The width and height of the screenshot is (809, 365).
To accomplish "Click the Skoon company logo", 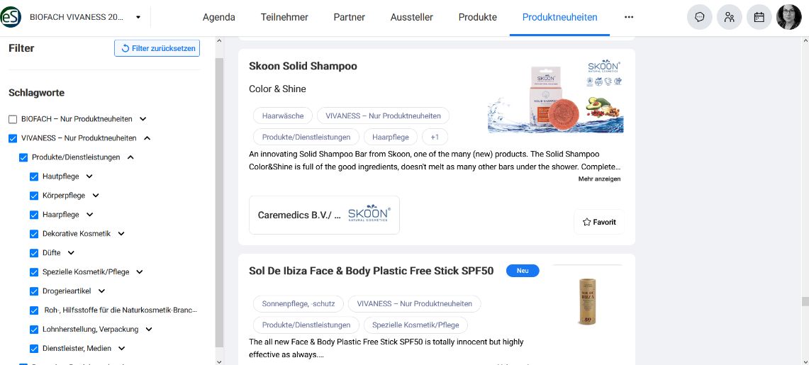I will click(369, 215).
